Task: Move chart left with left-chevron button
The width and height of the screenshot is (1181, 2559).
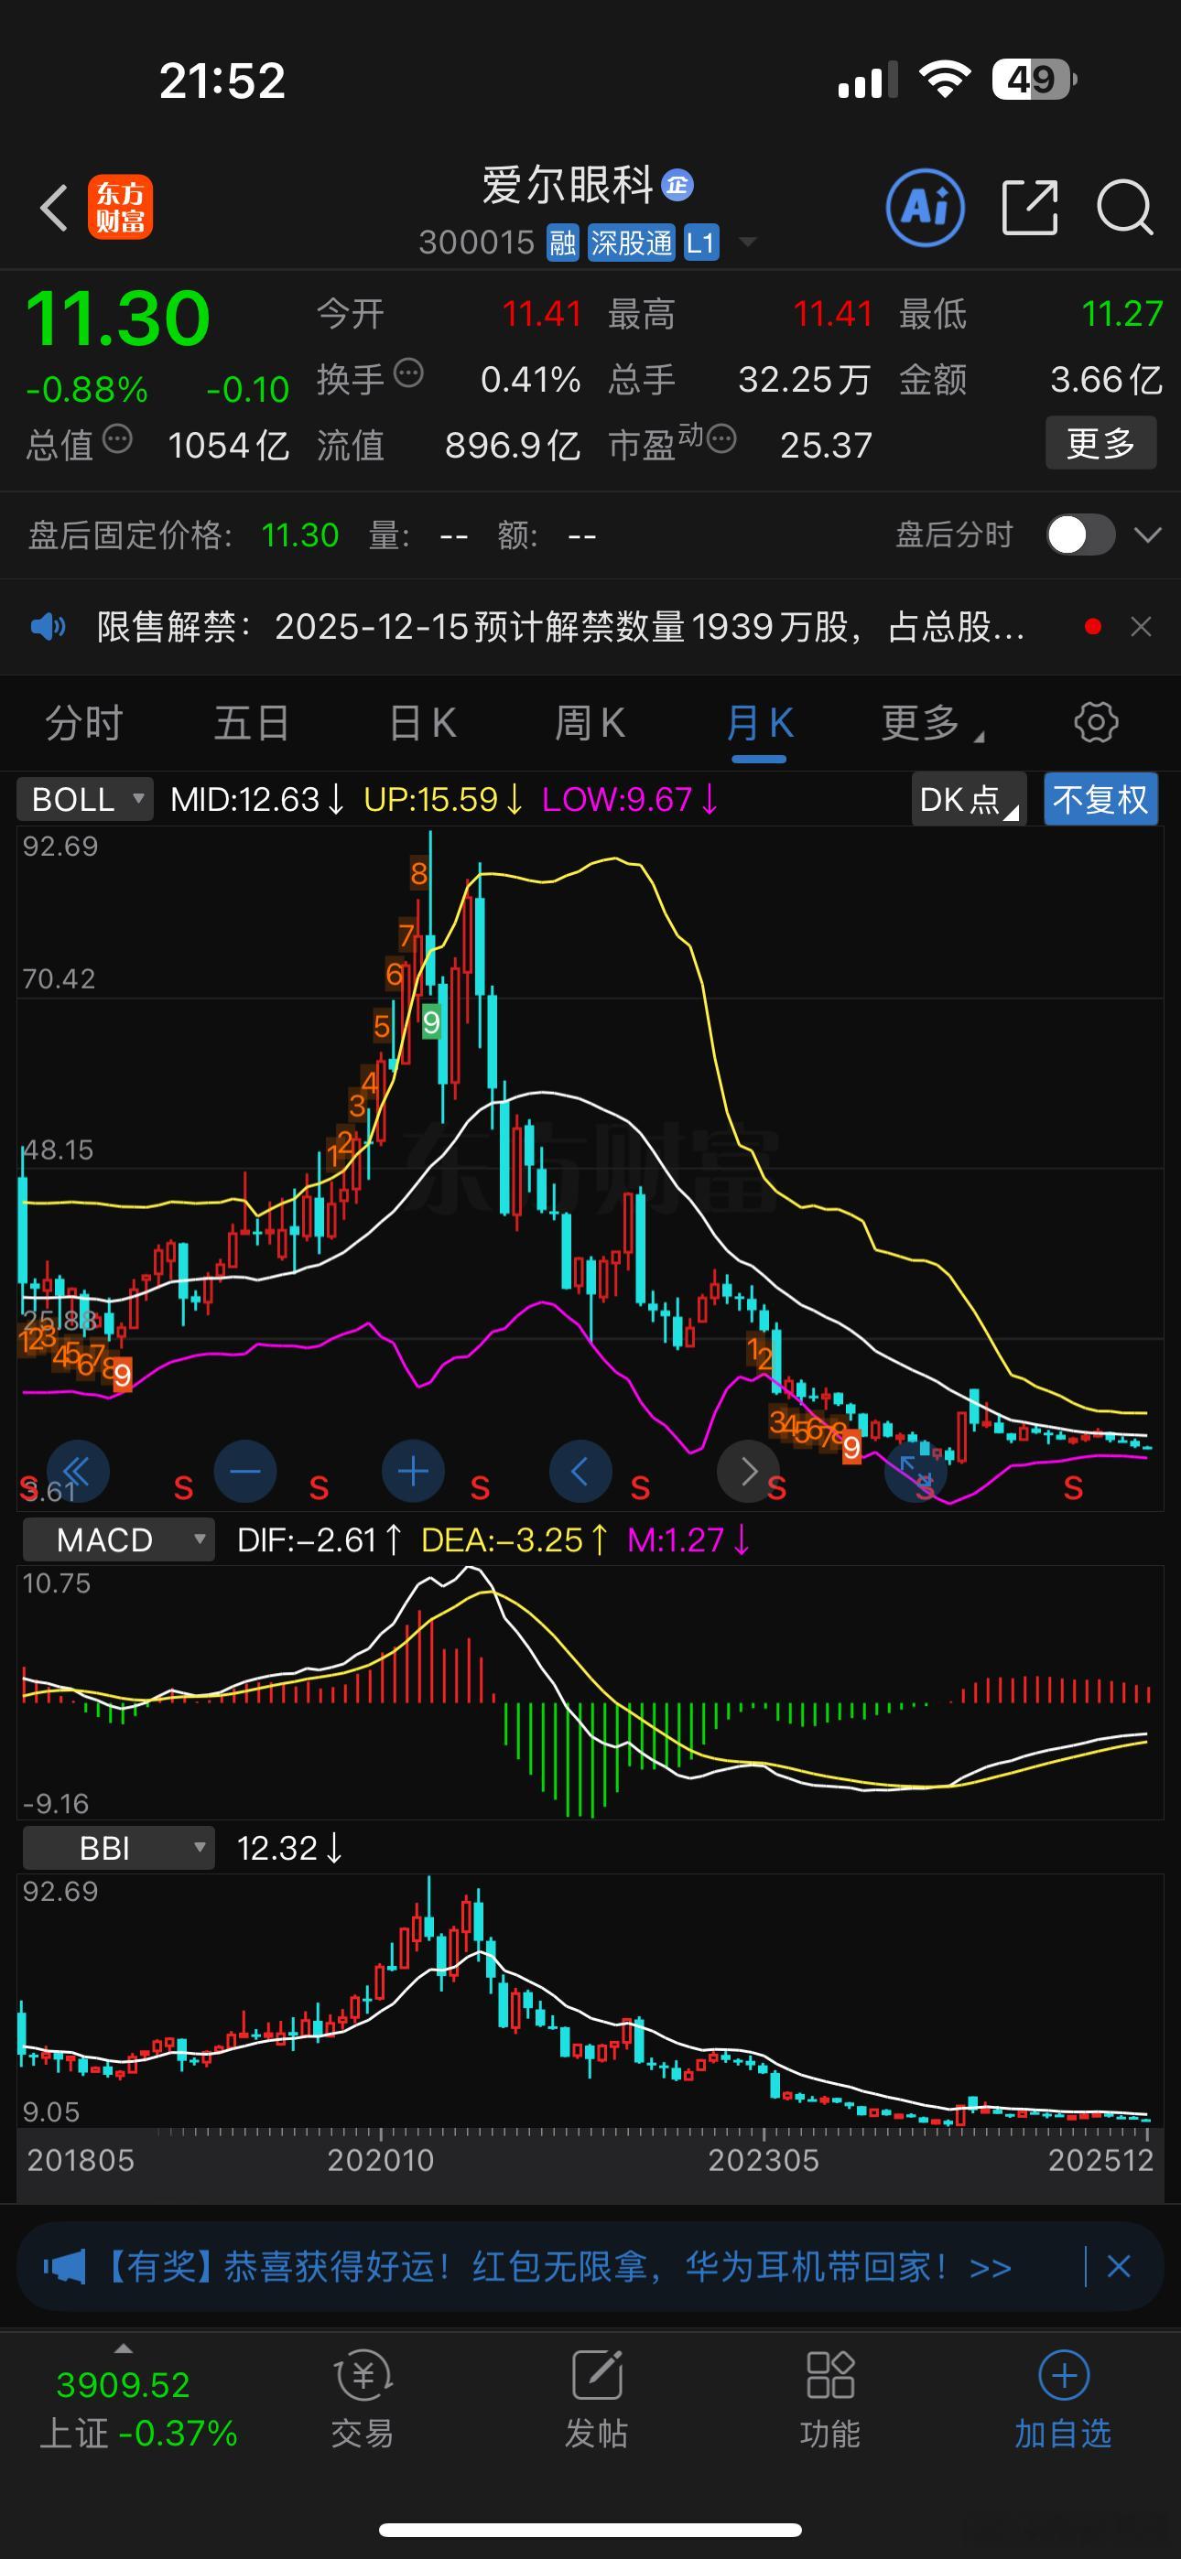Action: (580, 1471)
